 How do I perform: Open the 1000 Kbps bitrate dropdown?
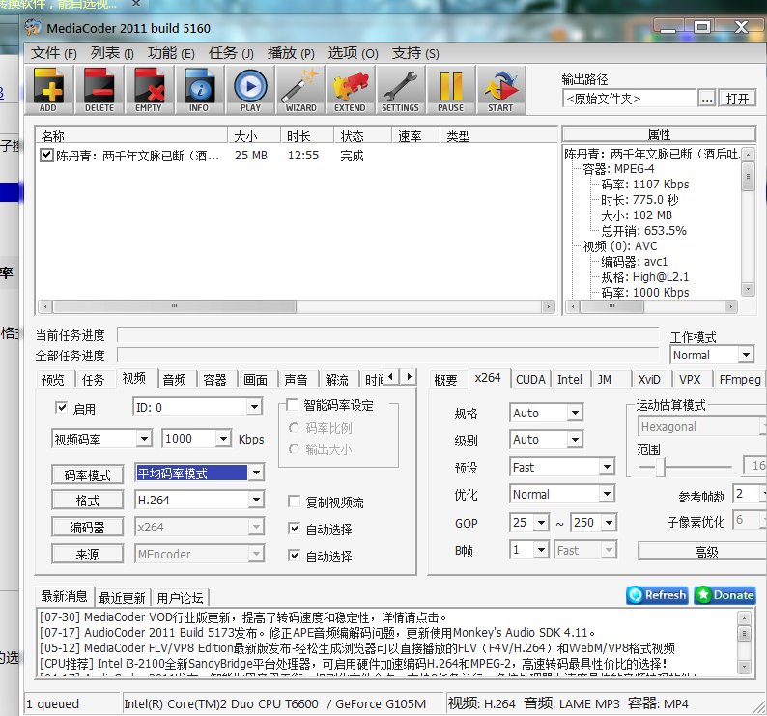coord(223,438)
